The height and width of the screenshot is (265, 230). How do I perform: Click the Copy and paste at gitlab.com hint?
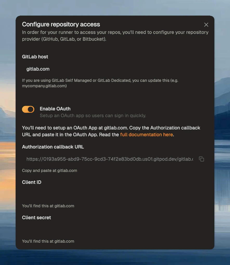pyautogui.click(x=49, y=170)
